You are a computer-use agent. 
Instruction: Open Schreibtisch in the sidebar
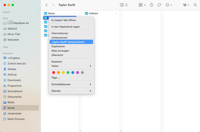pos(20,91)
